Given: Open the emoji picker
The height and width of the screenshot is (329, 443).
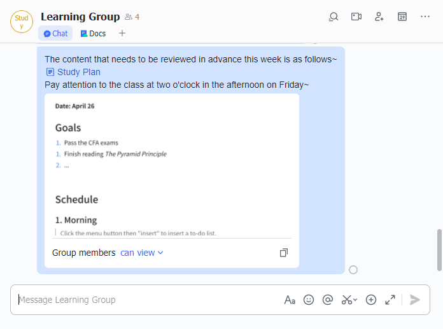Looking at the screenshot, I should [x=309, y=300].
